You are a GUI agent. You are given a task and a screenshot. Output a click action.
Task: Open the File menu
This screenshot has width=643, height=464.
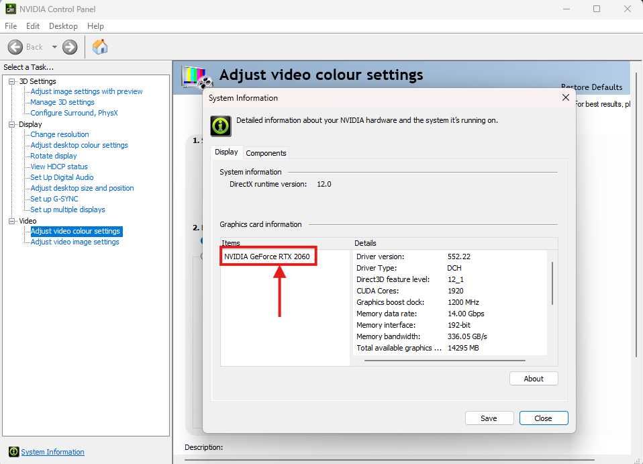[x=11, y=26]
